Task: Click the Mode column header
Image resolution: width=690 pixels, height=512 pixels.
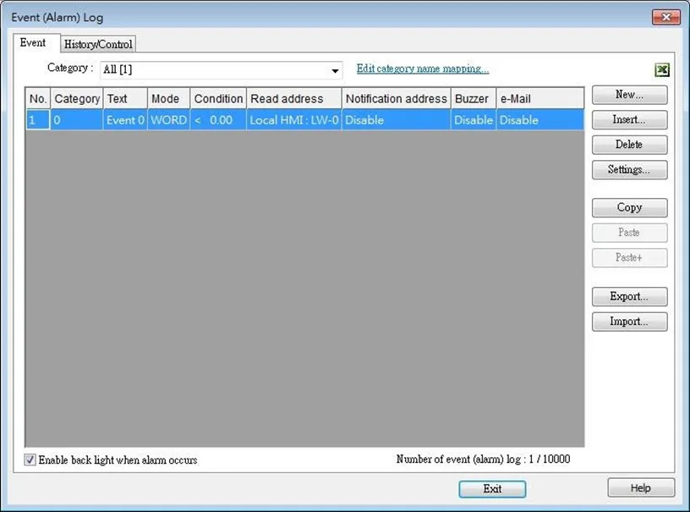Action: click(169, 99)
